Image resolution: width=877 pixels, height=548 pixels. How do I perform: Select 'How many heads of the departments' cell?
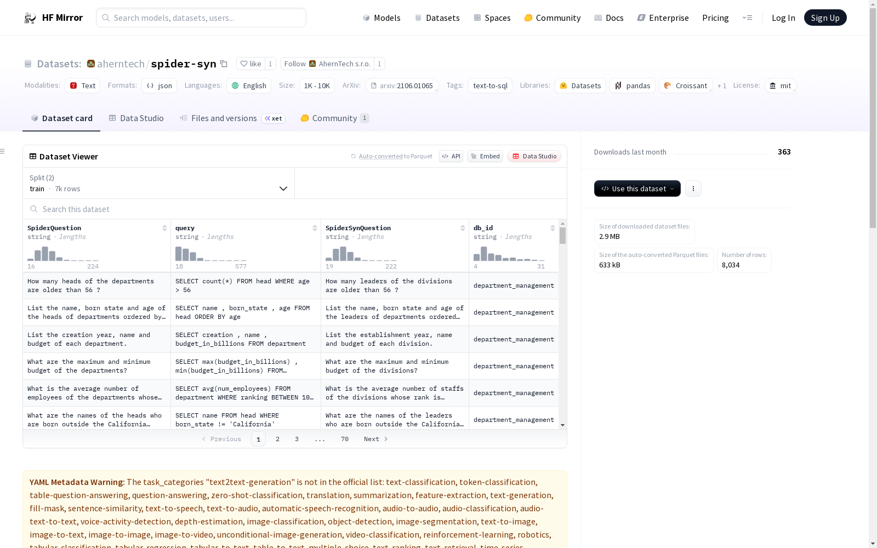[96, 286]
